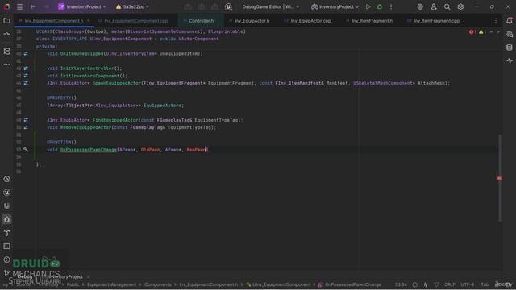Click the warning count indicator
This screenshot has width=516, height=290.
pyautogui.click(x=482, y=32)
